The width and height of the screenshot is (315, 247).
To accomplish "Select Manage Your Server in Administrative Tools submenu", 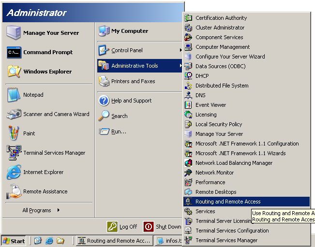I will 246,134.
